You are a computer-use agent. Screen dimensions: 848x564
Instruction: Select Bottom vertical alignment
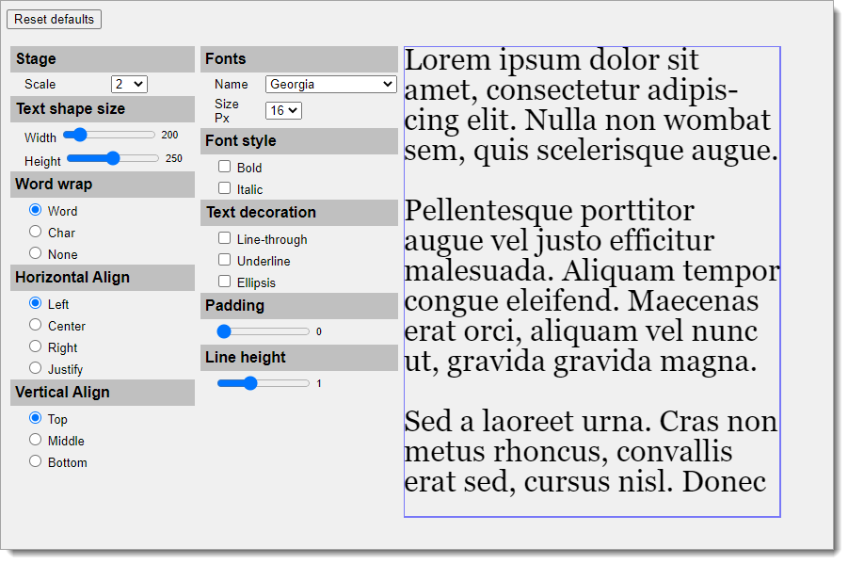(x=35, y=461)
